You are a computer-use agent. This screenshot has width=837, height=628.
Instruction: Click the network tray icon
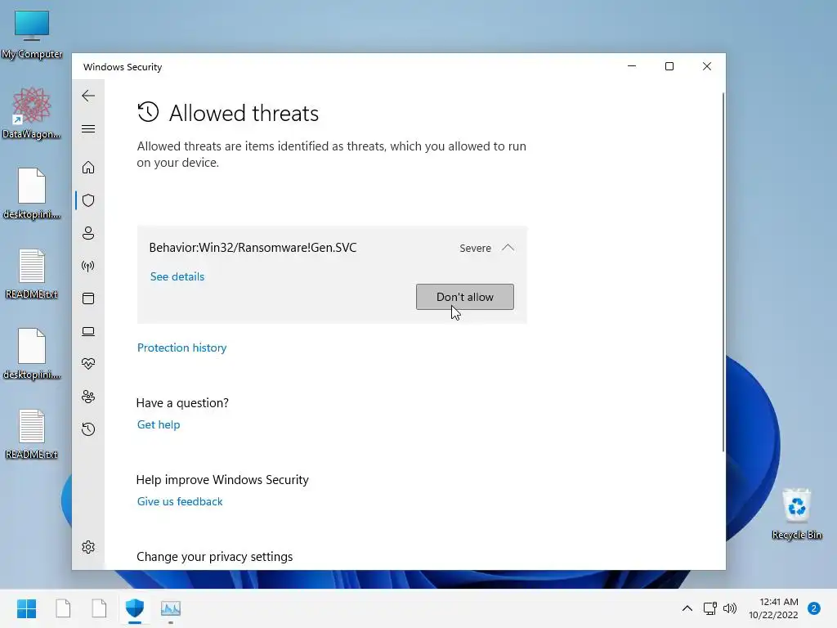710,608
